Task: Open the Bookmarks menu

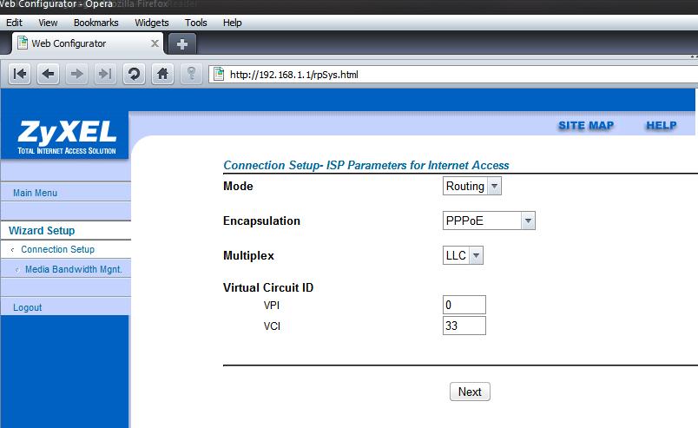Action: [96, 23]
